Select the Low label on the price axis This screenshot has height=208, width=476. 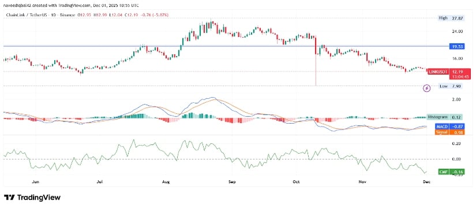(x=443, y=87)
